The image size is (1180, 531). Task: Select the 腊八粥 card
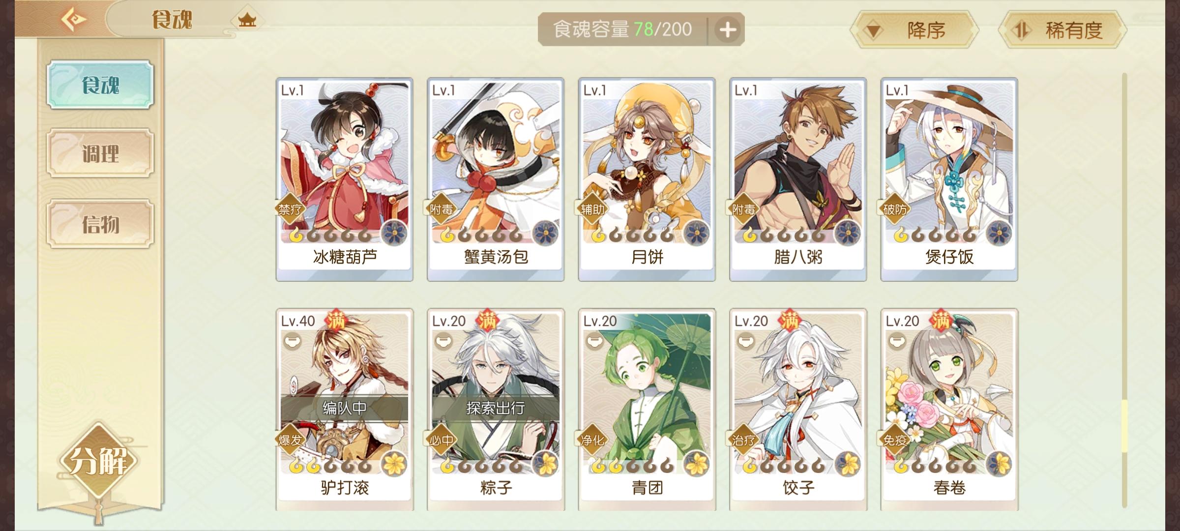pyautogui.click(x=798, y=179)
